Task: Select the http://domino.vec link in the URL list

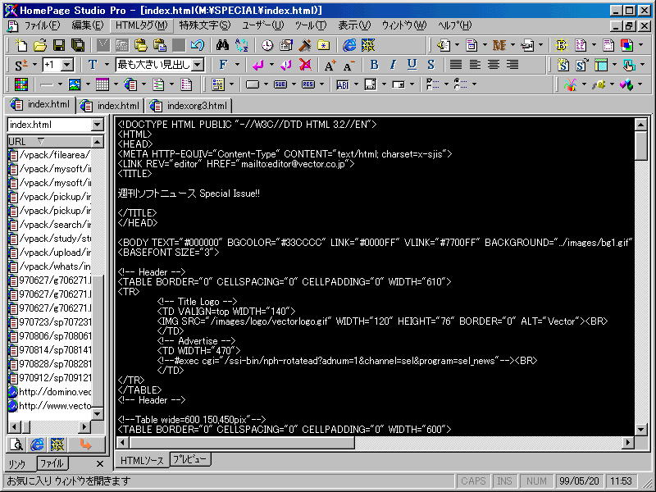Action: point(50,392)
